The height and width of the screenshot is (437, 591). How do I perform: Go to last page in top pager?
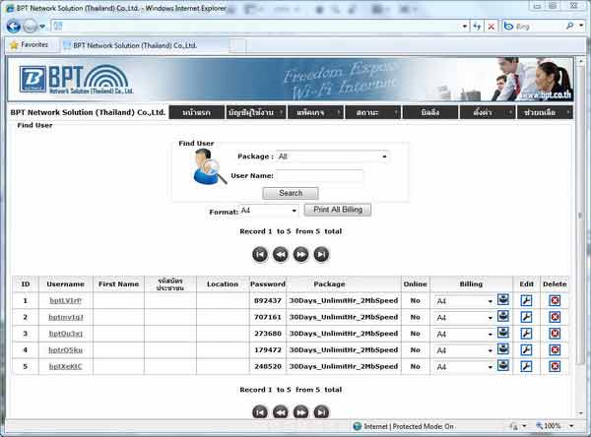point(321,255)
